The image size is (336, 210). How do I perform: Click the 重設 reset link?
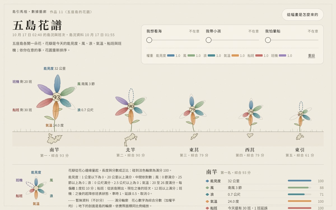311,56
